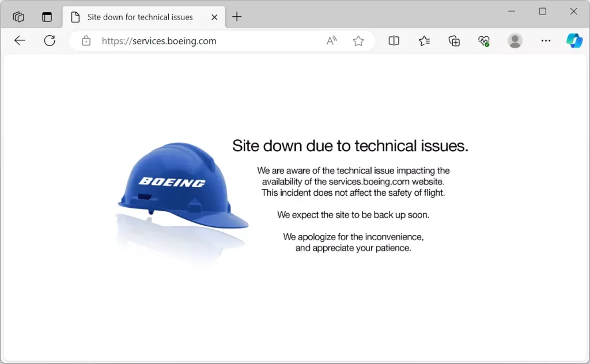Viewport: 590px width, 364px height.
Task: Open a new tab with the plus button
Action: (x=237, y=17)
